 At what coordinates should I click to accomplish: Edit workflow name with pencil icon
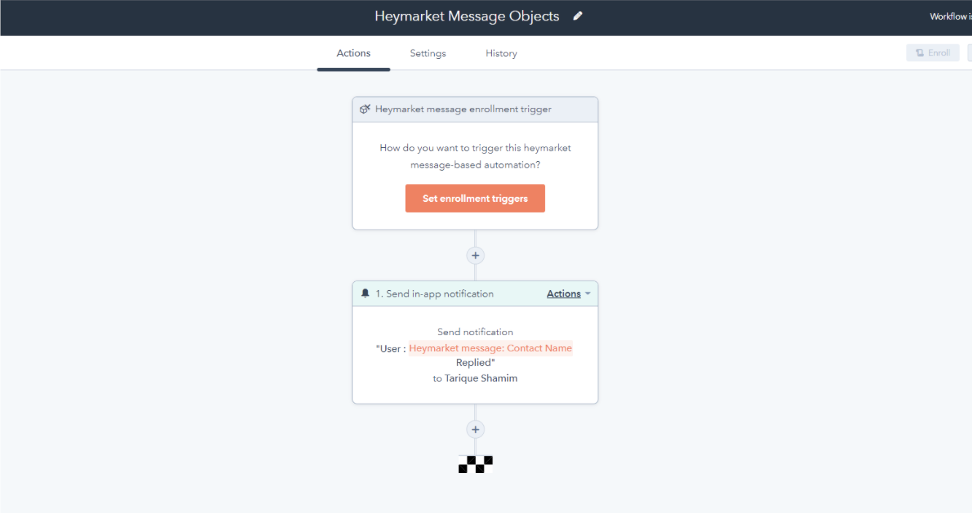tap(578, 15)
